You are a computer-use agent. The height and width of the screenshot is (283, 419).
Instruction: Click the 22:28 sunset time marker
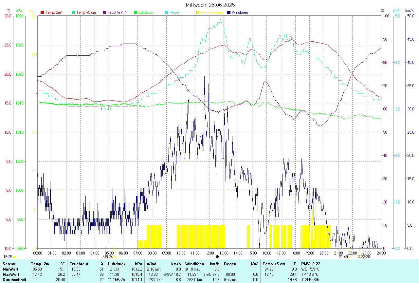(x=365, y=257)
